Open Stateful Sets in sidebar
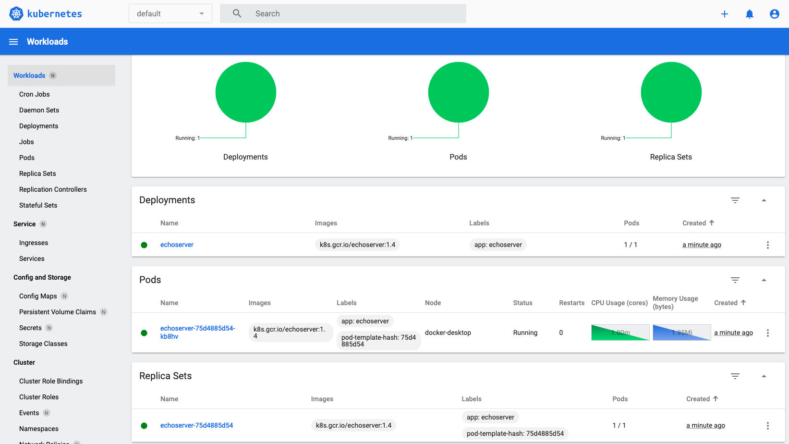The image size is (789, 444). pos(38,205)
